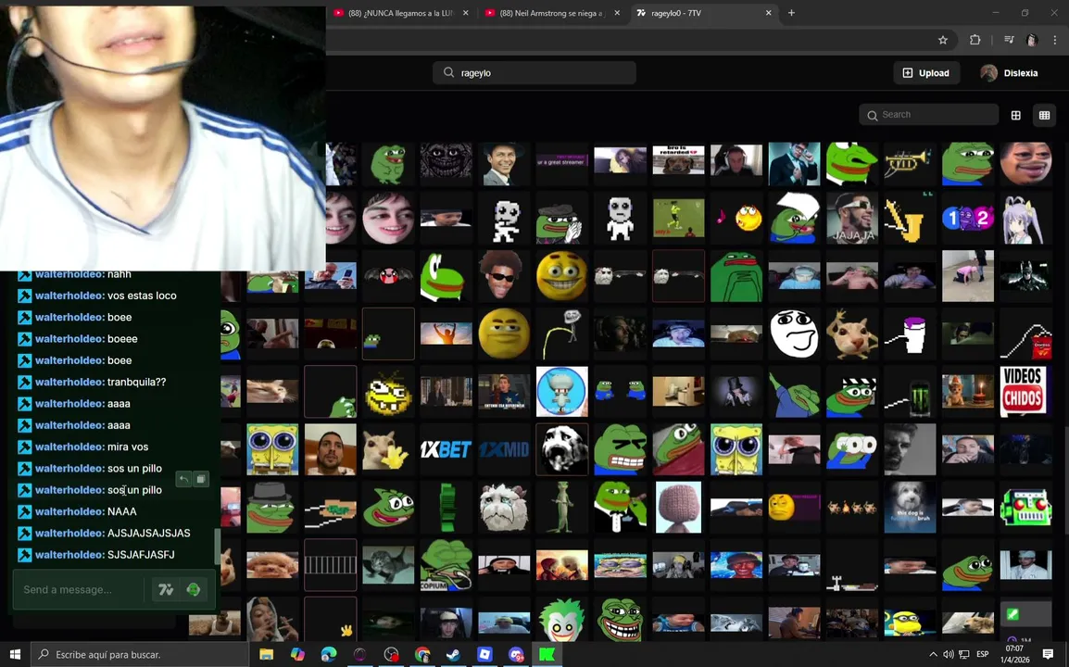Click the 'Send a message...' chat box
The image size is (1069, 667).
click(x=79, y=590)
